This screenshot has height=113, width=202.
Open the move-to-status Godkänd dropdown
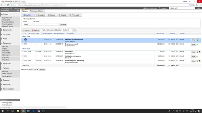(x=67, y=30)
